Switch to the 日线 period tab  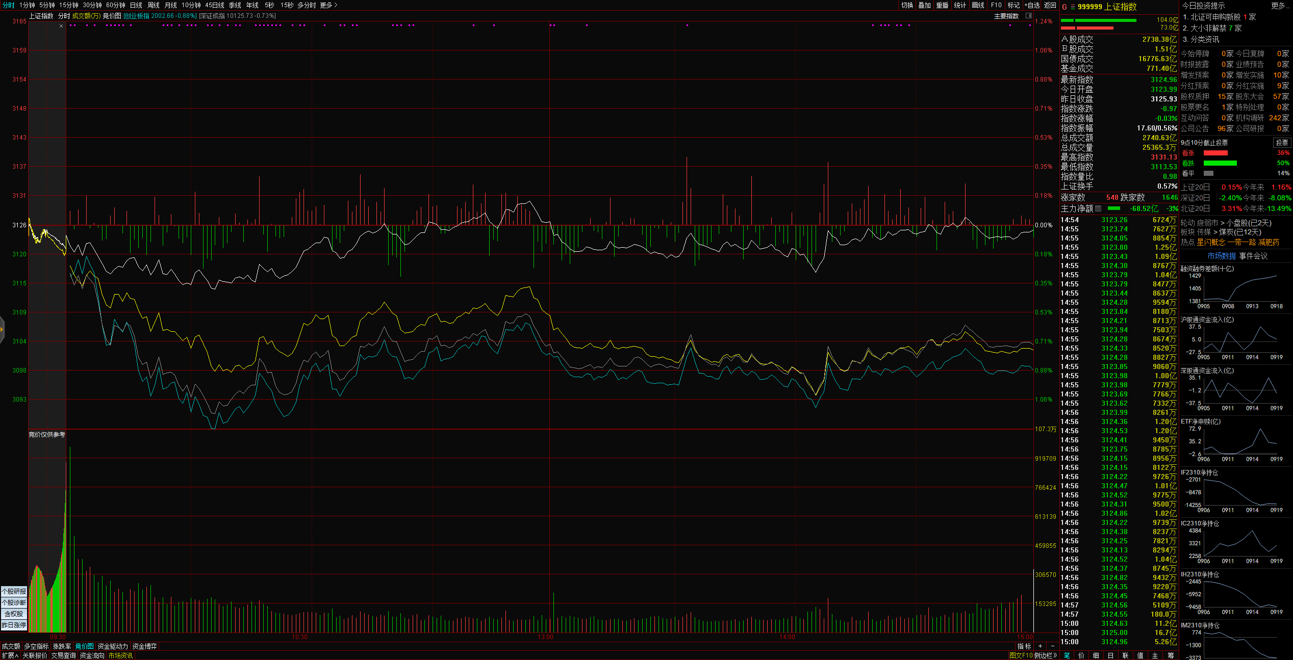(136, 5)
